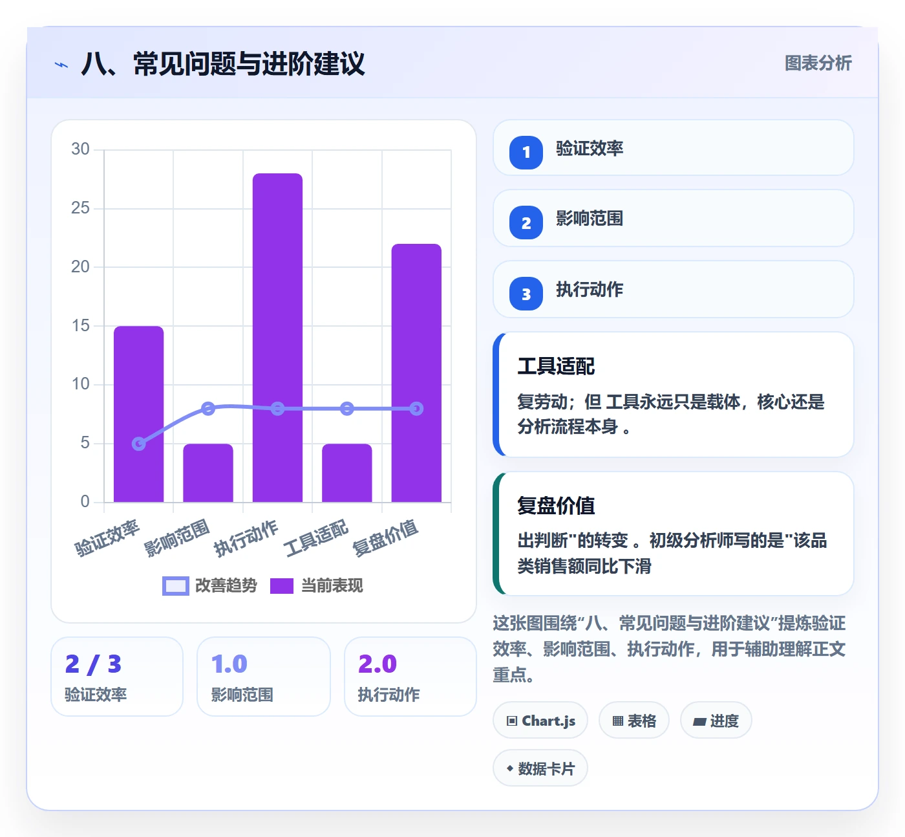Select the 表格 tag
905x837 pixels.
click(x=634, y=720)
